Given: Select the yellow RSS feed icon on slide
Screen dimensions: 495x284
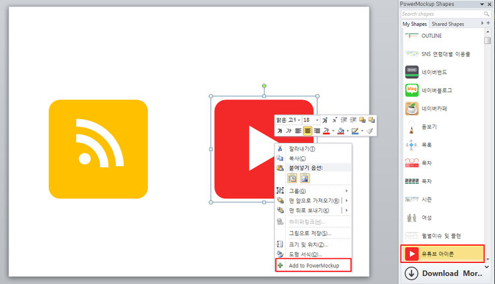Looking at the screenshot, I should tap(98, 149).
